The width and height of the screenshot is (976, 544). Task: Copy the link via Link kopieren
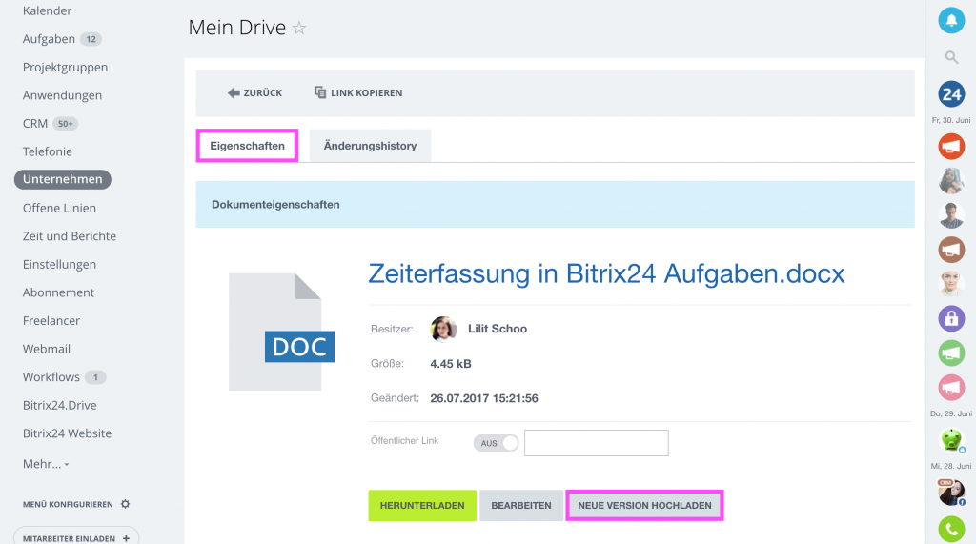358,92
